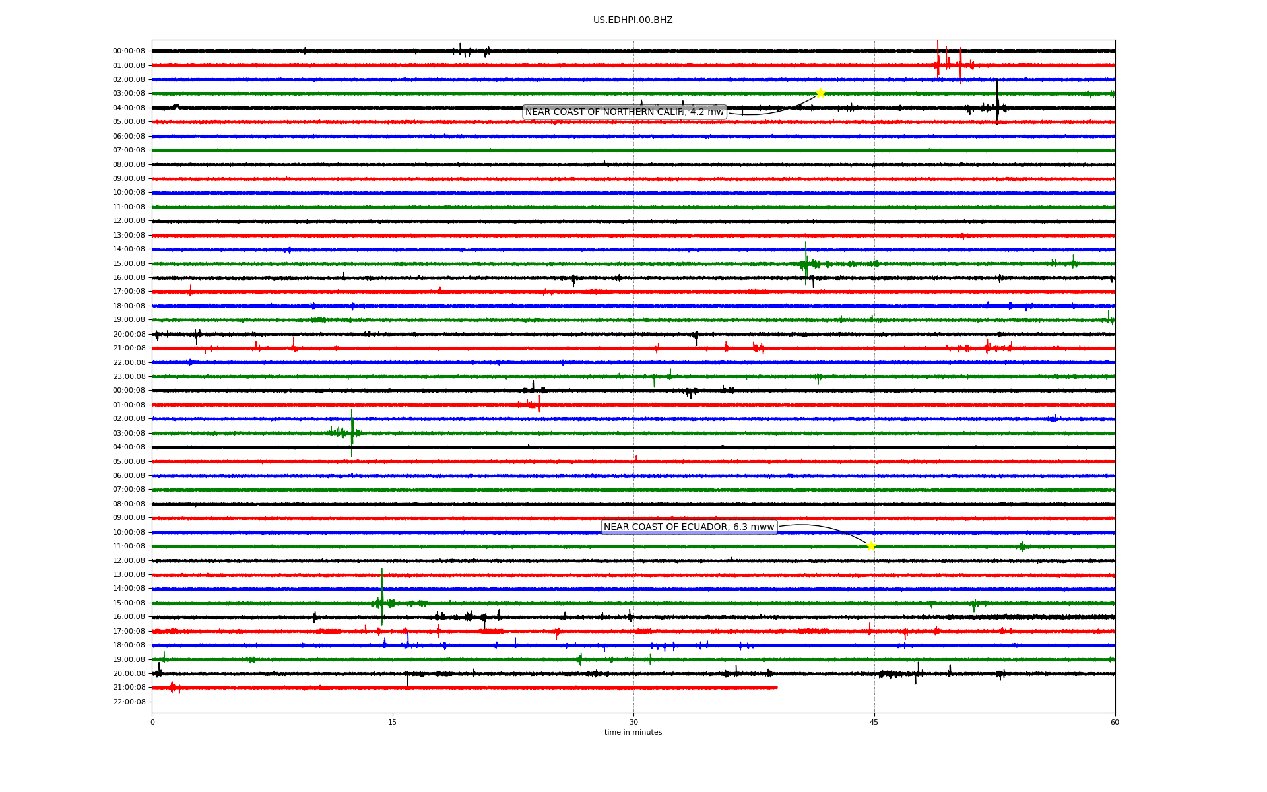Select the Near Coast of Ecuador 6.3 mww label
Image resolution: width=1267 pixels, height=792 pixels.
tap(689, 527)
